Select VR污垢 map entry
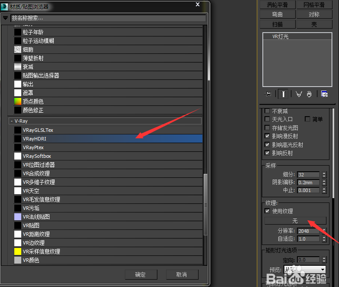Viewport: 339px width, 287px height. [108, 208]
